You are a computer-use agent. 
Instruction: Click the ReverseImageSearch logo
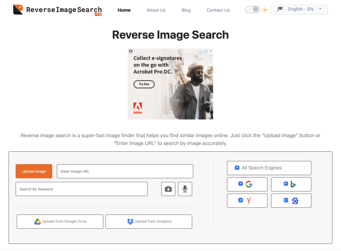click(x=57, y=10)
